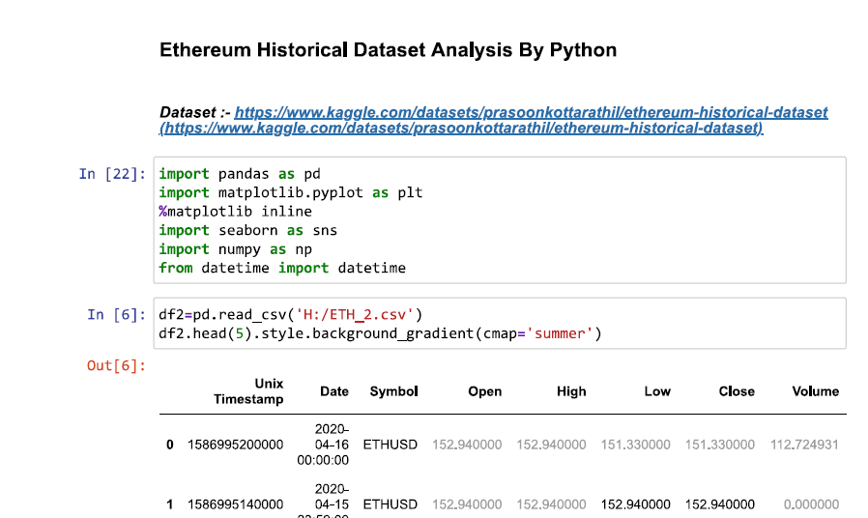Click the 'High' column header
The image size is (868, 518).
[x=571, y=391]
